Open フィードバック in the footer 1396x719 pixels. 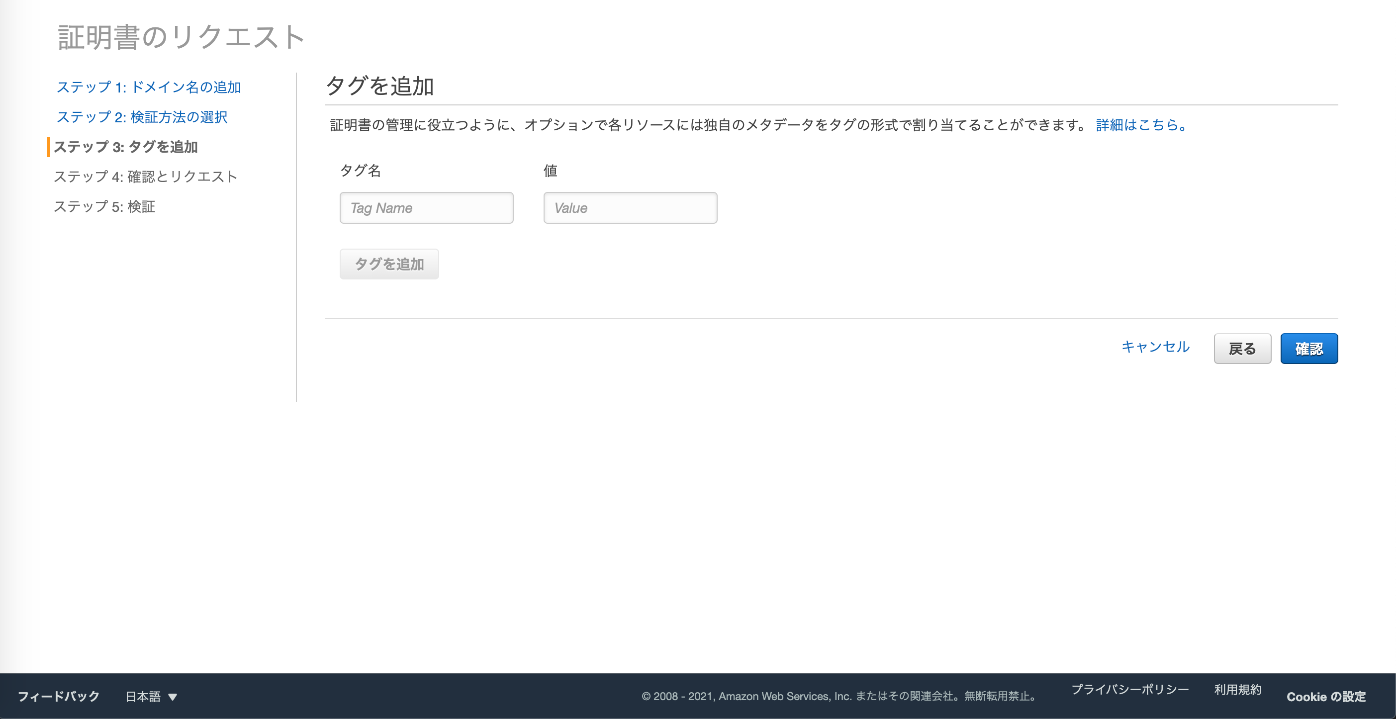[x=59, y=696]
